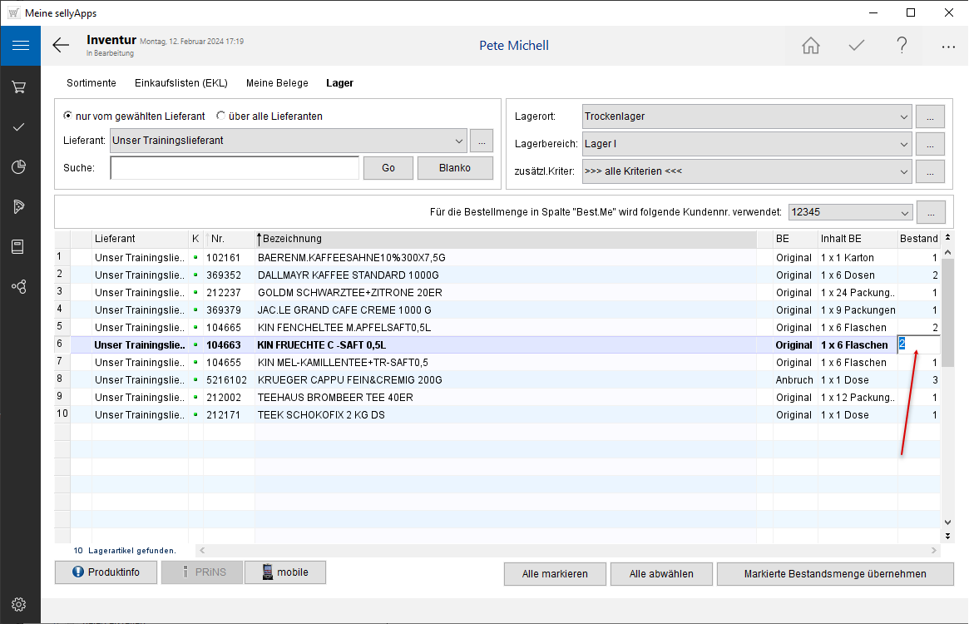The image size is (969, 624).
Task: Click into the Suche text field
Action: [235, 168]
